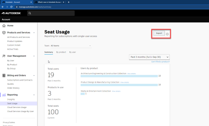Go back with browser back arrow

3,7
